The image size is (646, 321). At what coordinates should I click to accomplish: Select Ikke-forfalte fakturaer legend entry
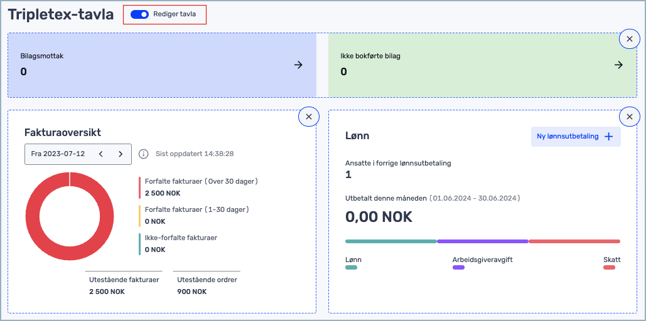(178, 244)
